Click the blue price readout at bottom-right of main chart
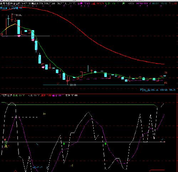The image size is (178, 172). pos(158,90)
